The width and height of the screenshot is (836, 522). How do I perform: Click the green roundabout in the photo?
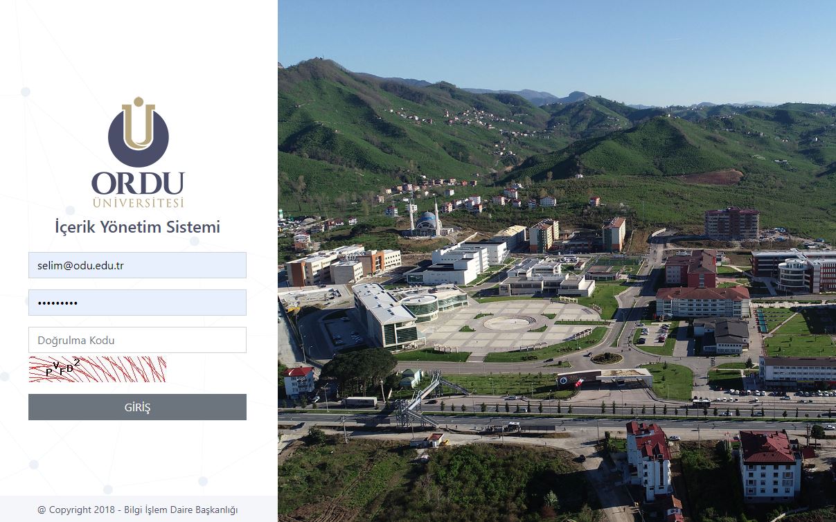pos(607,358)
